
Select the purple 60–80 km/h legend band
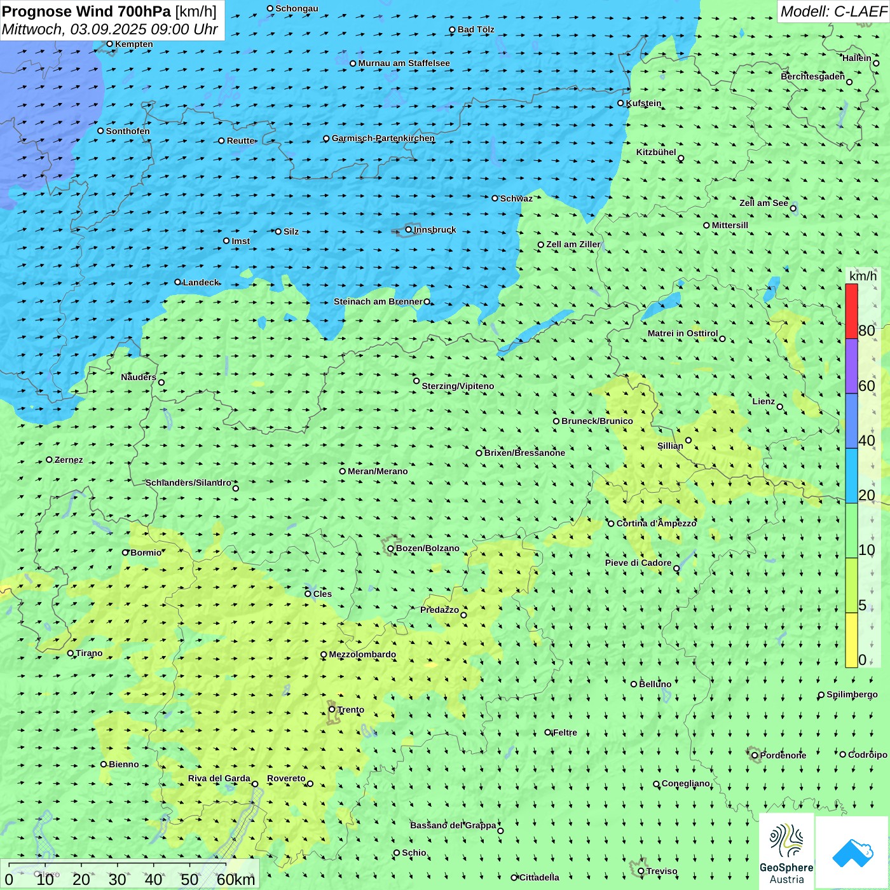pyautogui.click(x=851, y=366)
